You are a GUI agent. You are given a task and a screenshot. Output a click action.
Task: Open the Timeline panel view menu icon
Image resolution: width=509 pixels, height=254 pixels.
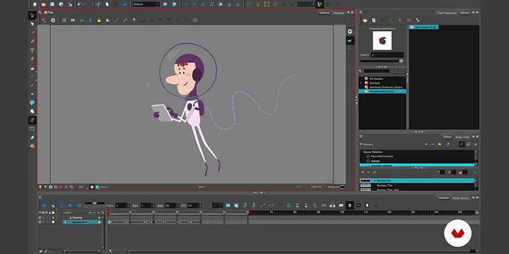point(40,197)
